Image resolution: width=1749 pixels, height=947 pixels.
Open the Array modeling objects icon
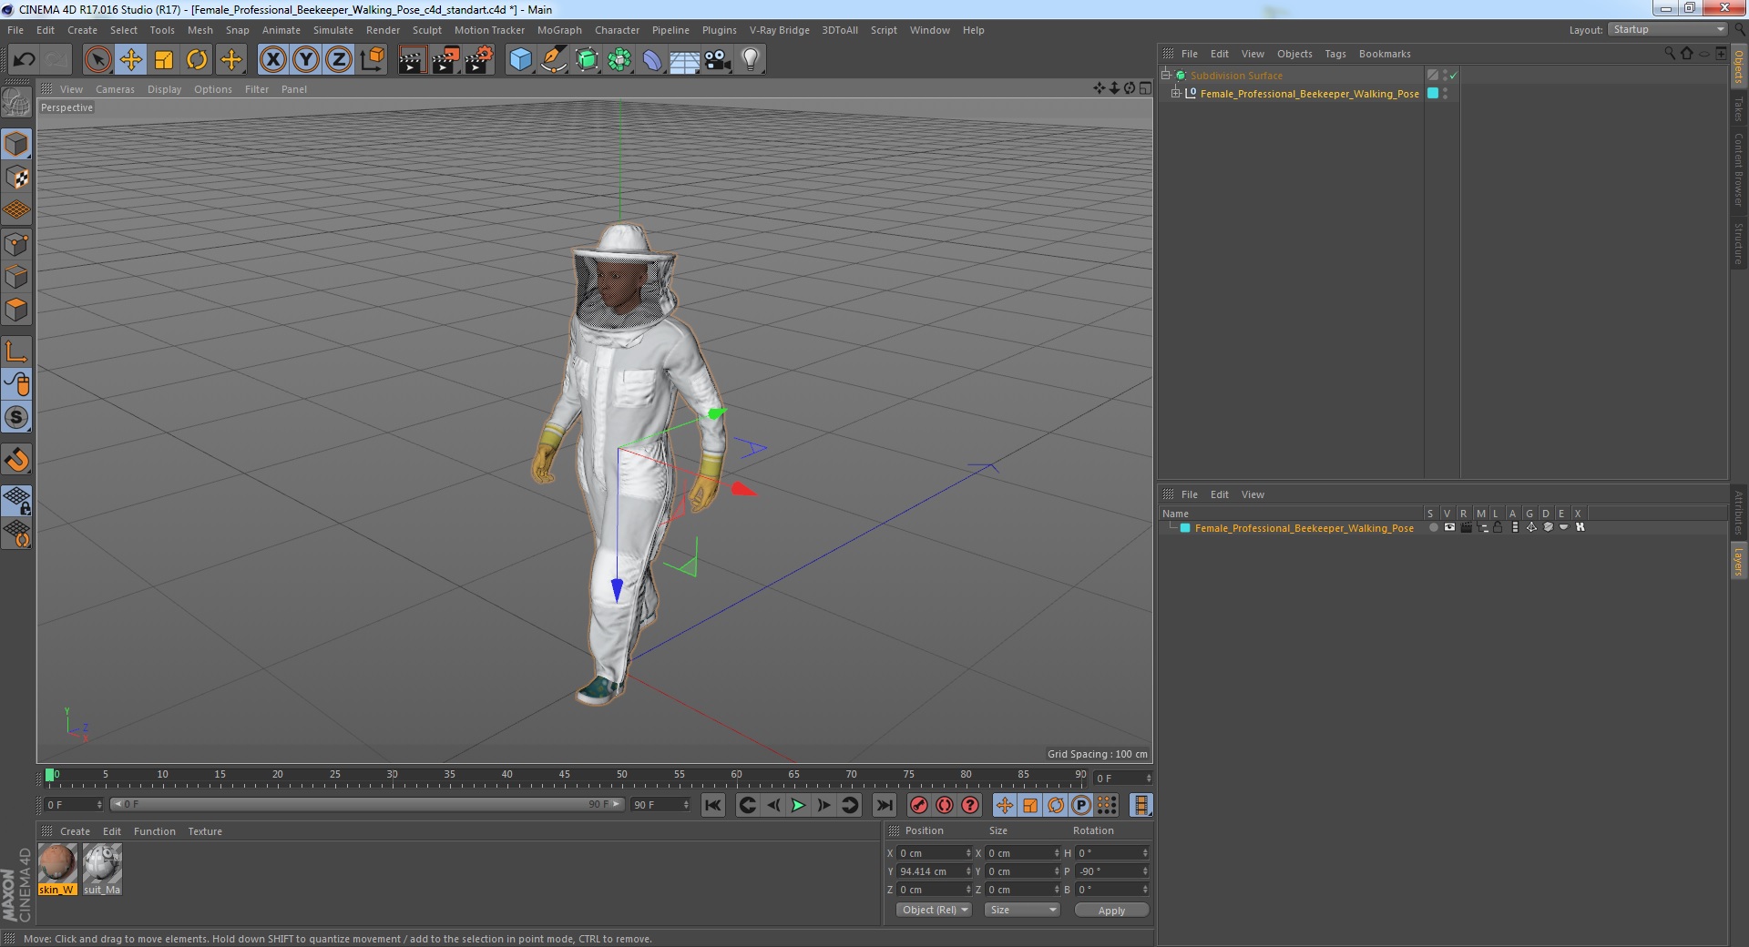(x=619, y=60)
